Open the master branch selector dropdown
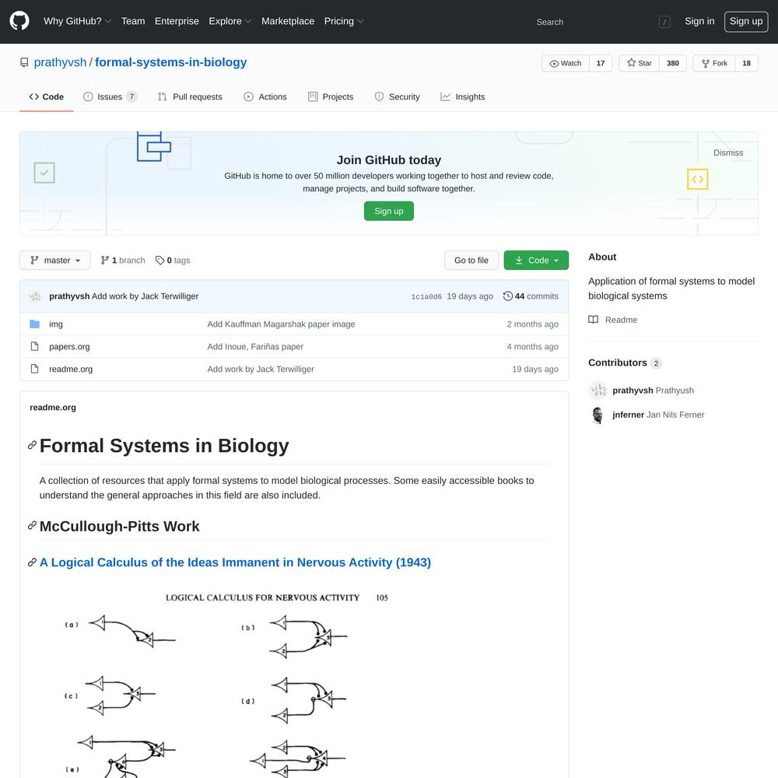The width and height of the screenshot is (778, 778). [55, 260]
